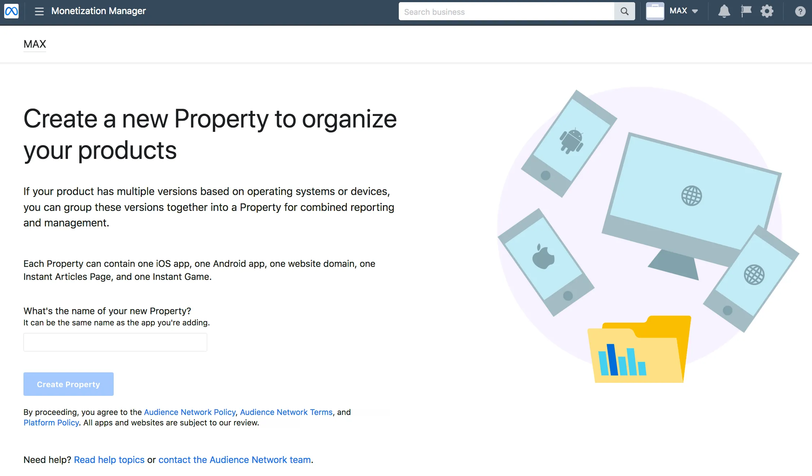
Task: Click the Audience Network Terms link
Action: point(286,412)
